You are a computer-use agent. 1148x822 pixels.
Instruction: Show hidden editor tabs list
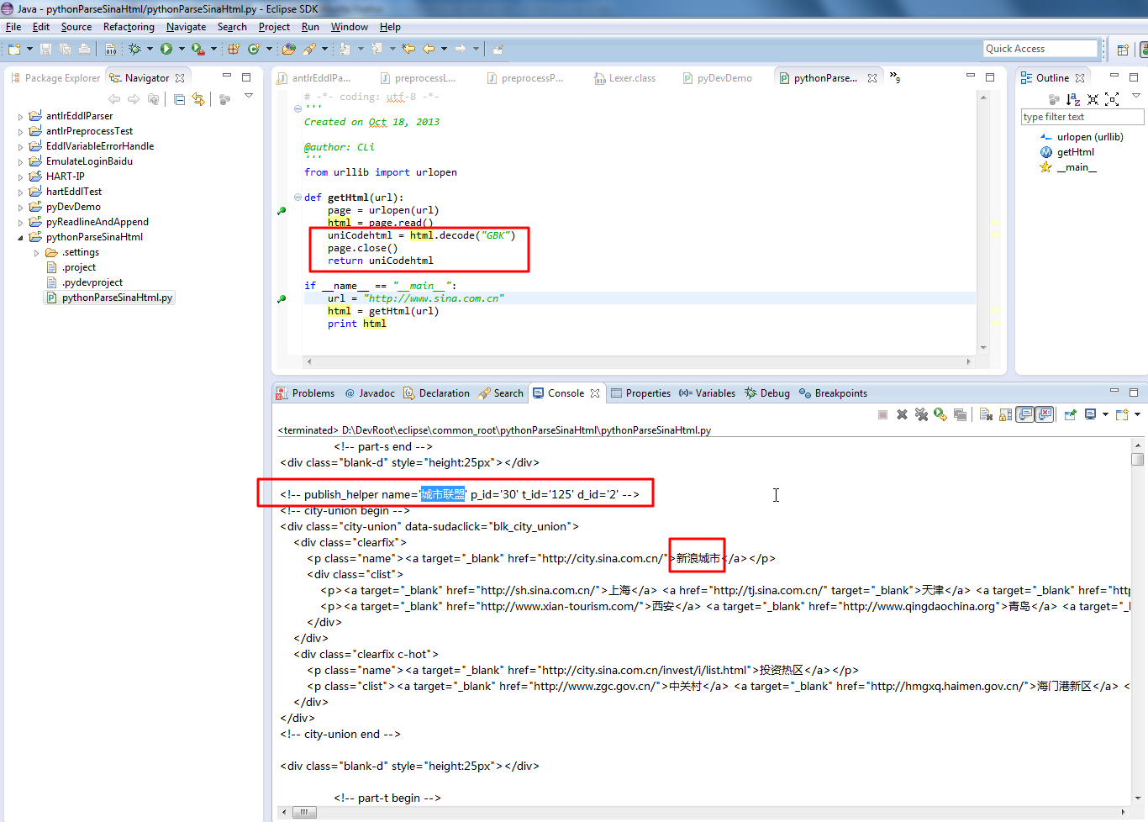click(895, 77)
